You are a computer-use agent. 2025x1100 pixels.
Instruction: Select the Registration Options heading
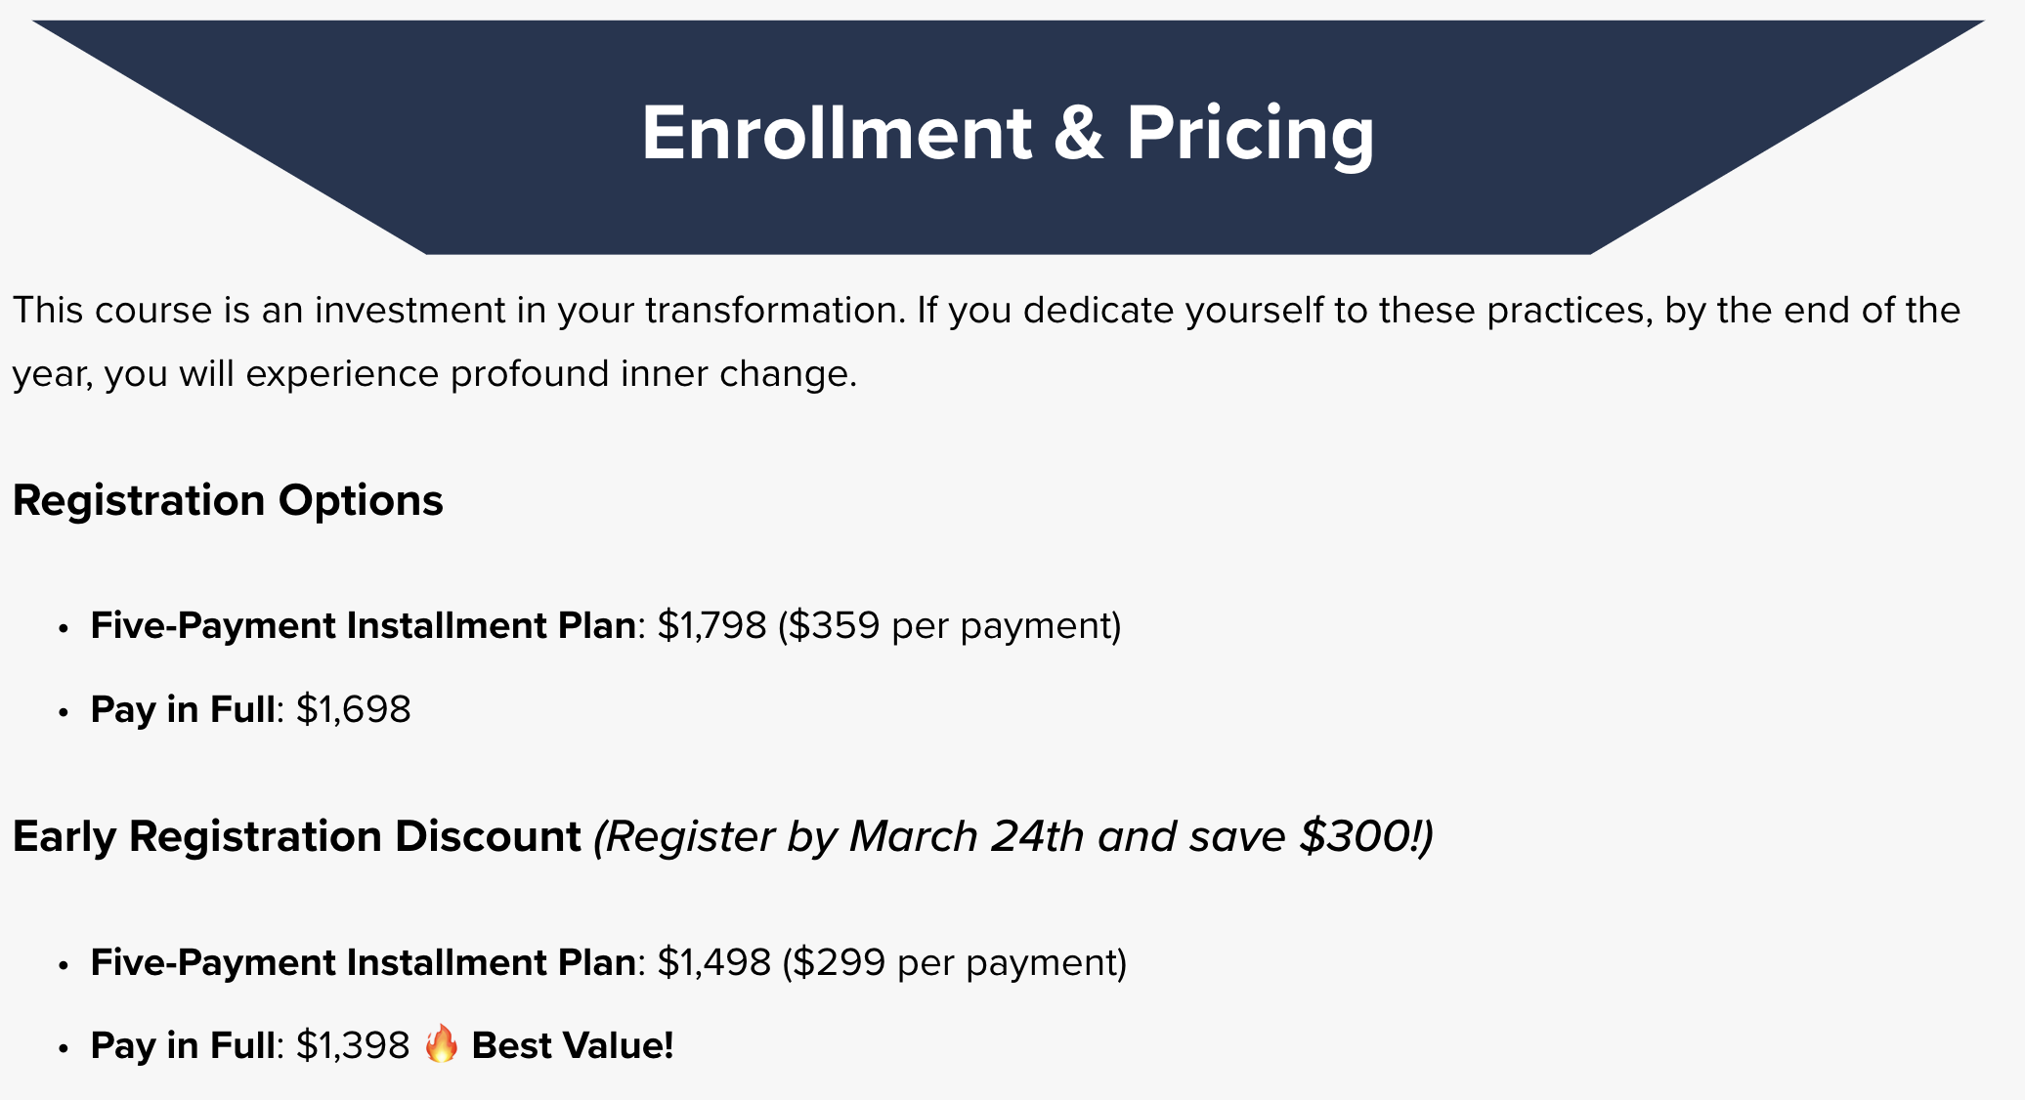pyautogui.click(x=228, y=500)
